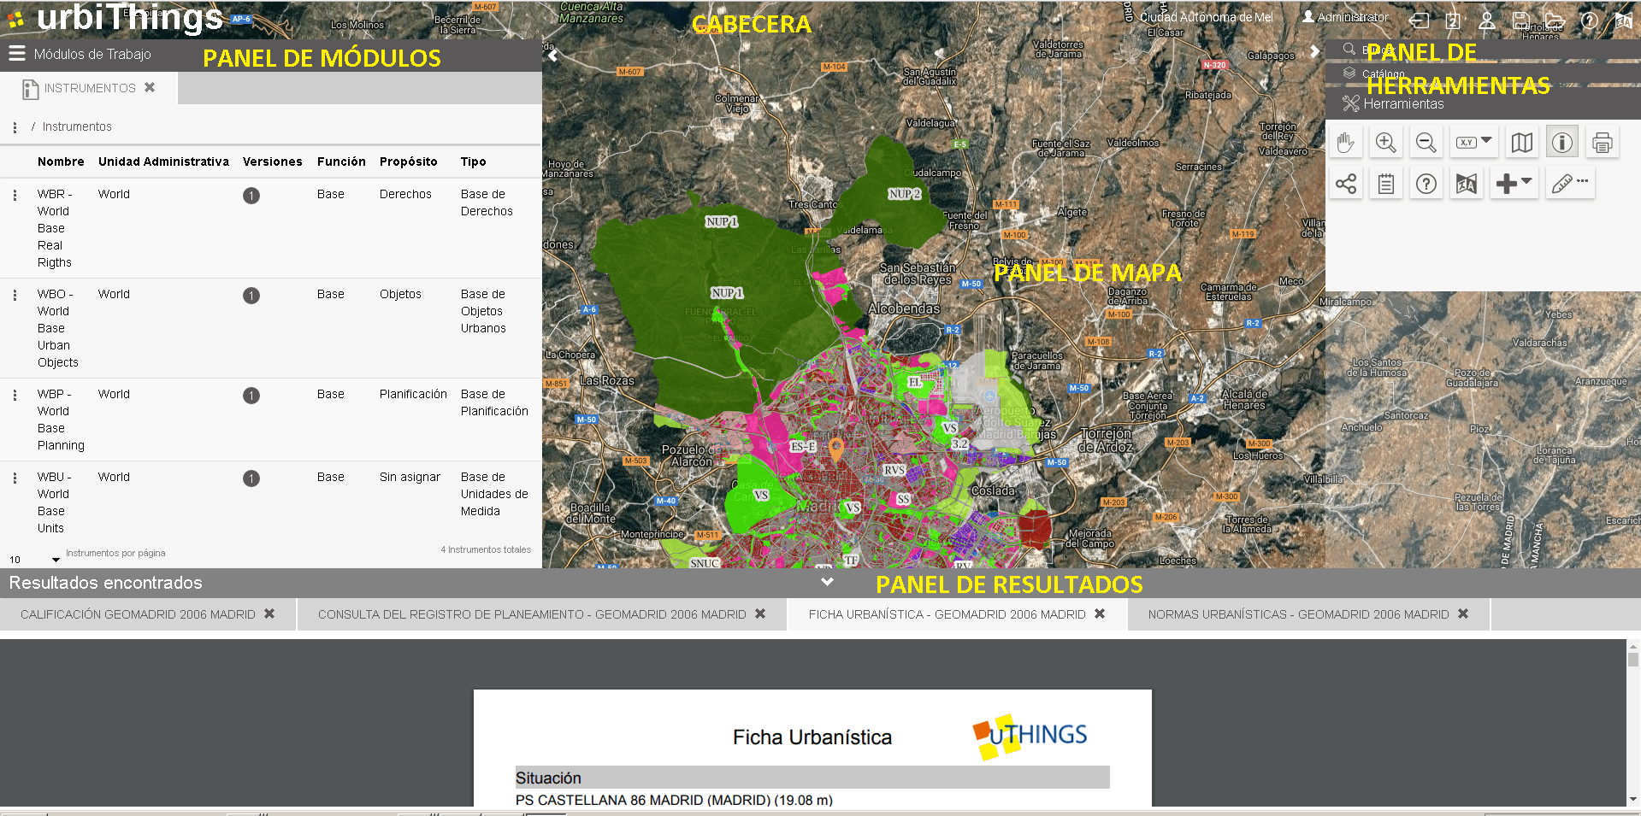1641x816 pixels.
Task: Open the Módulos de Trabajo hamburger menu
Action: [17, 54]
